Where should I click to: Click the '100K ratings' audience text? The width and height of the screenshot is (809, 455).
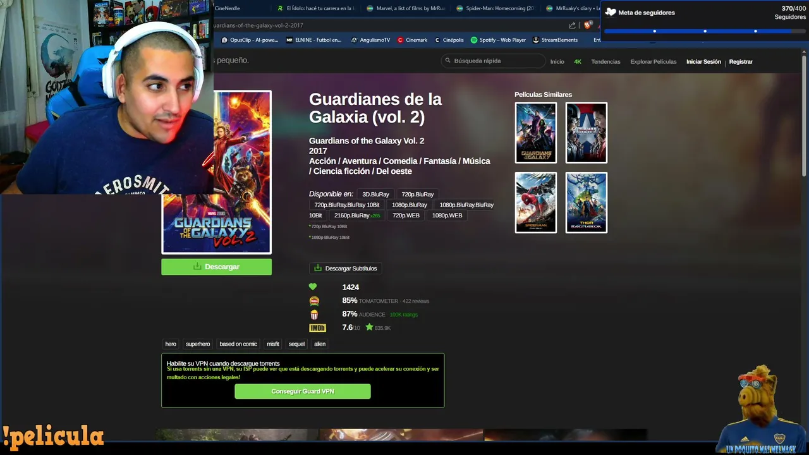click(x=404, y=315)
